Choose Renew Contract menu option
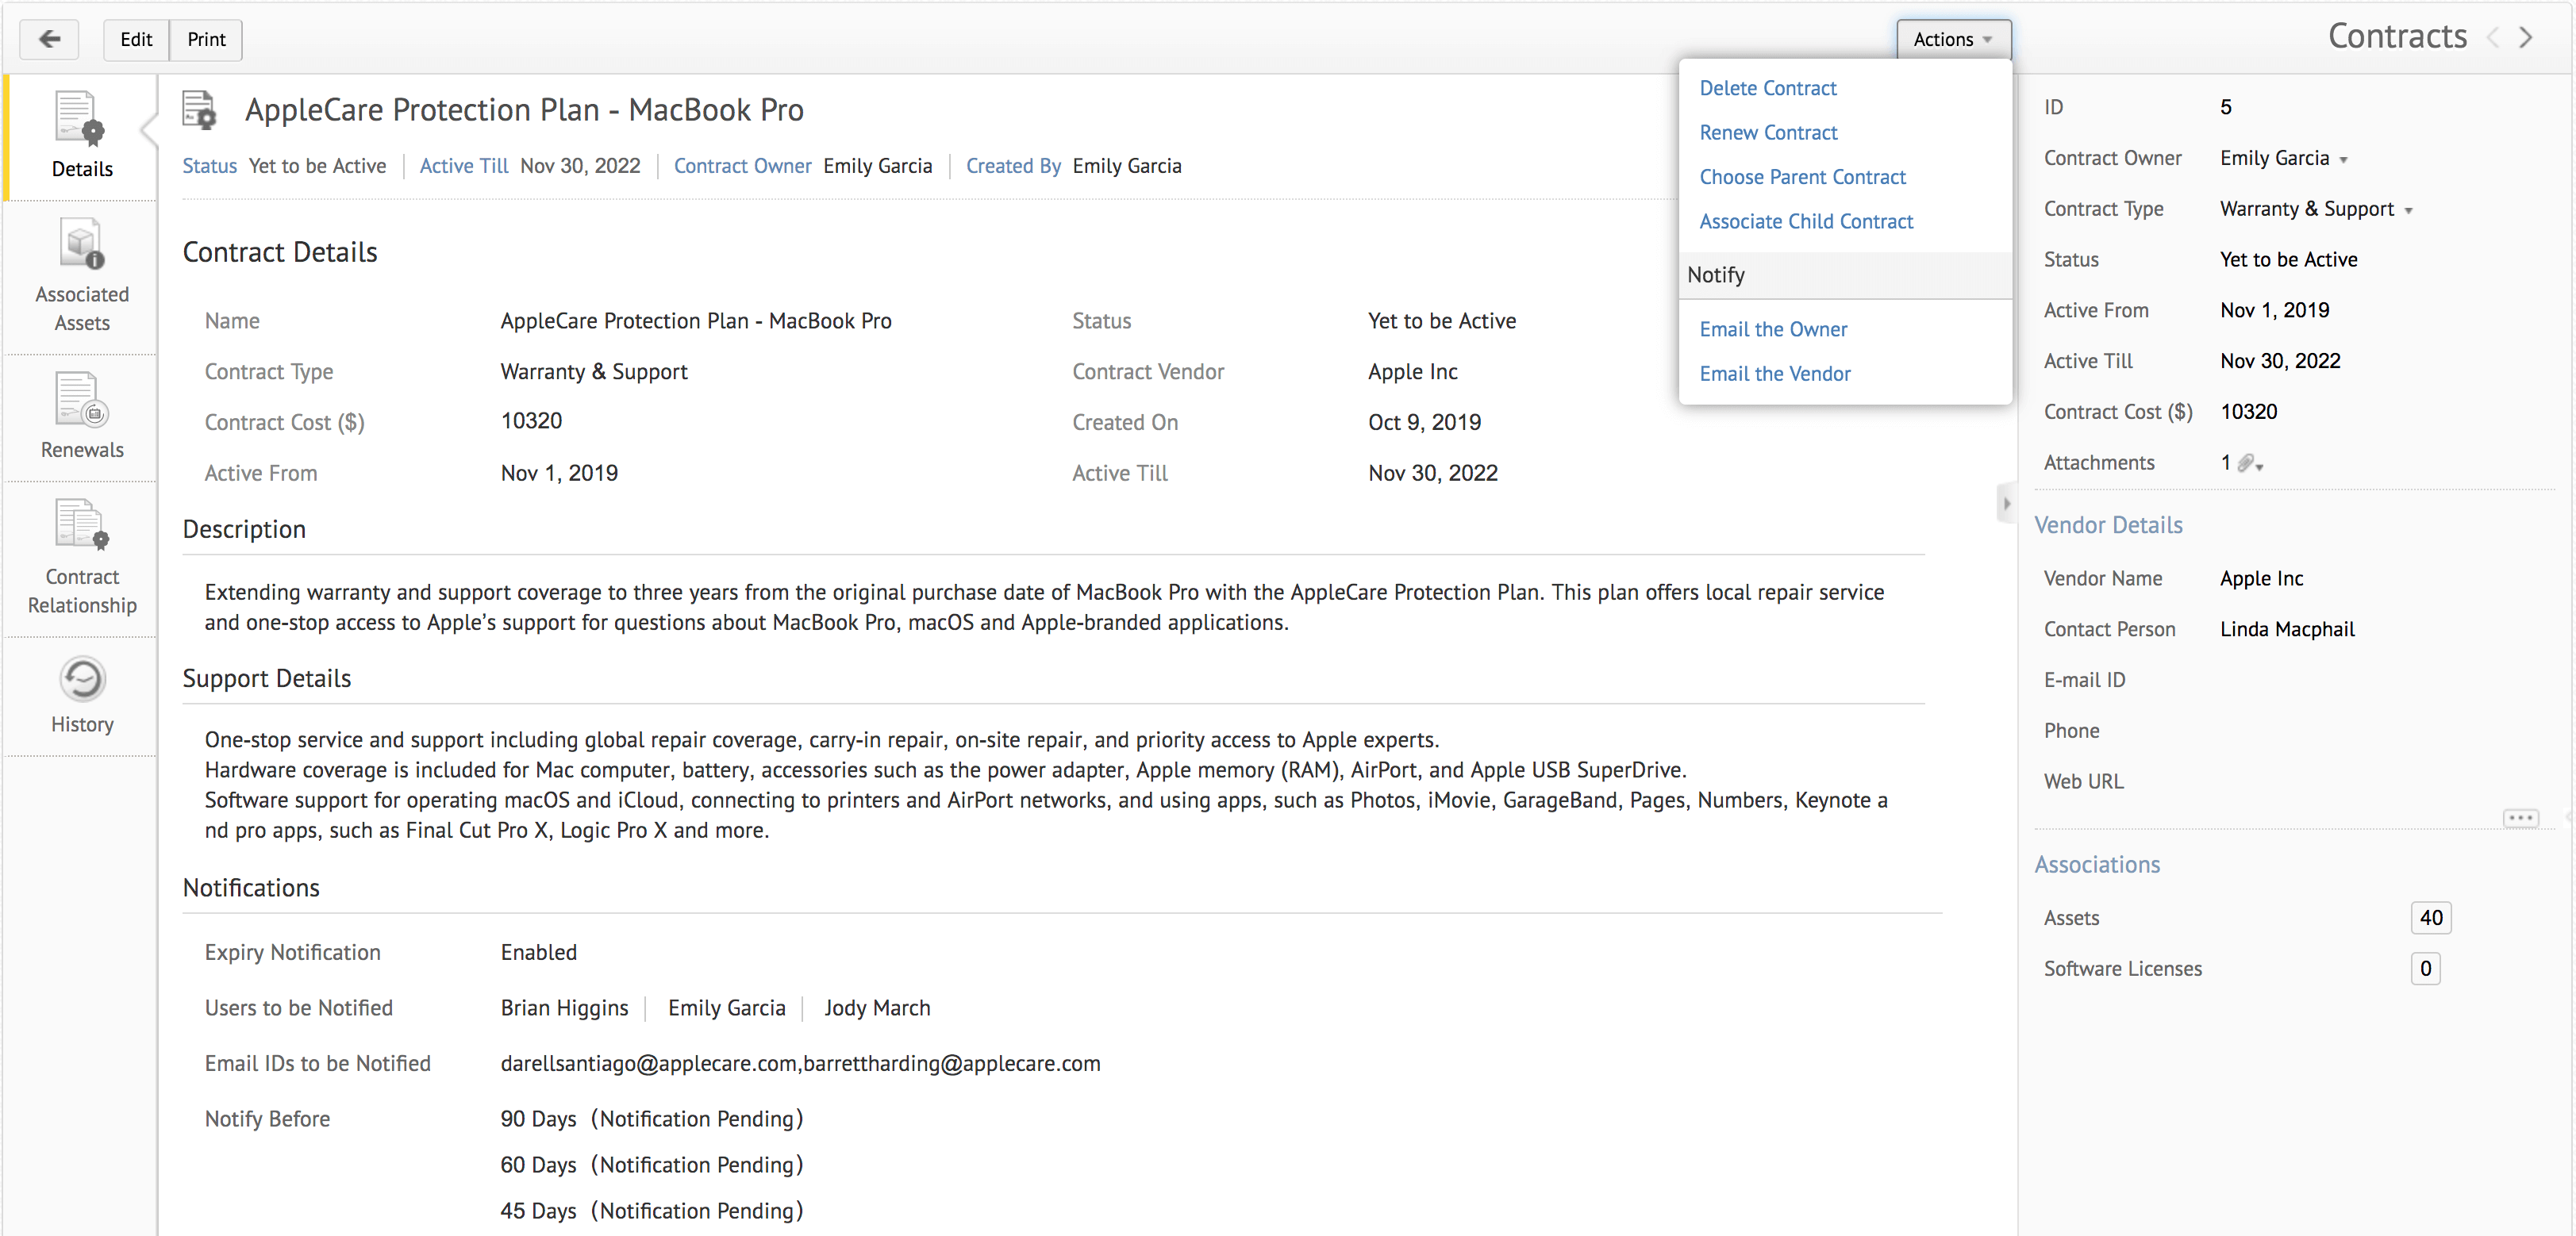 1767,132
